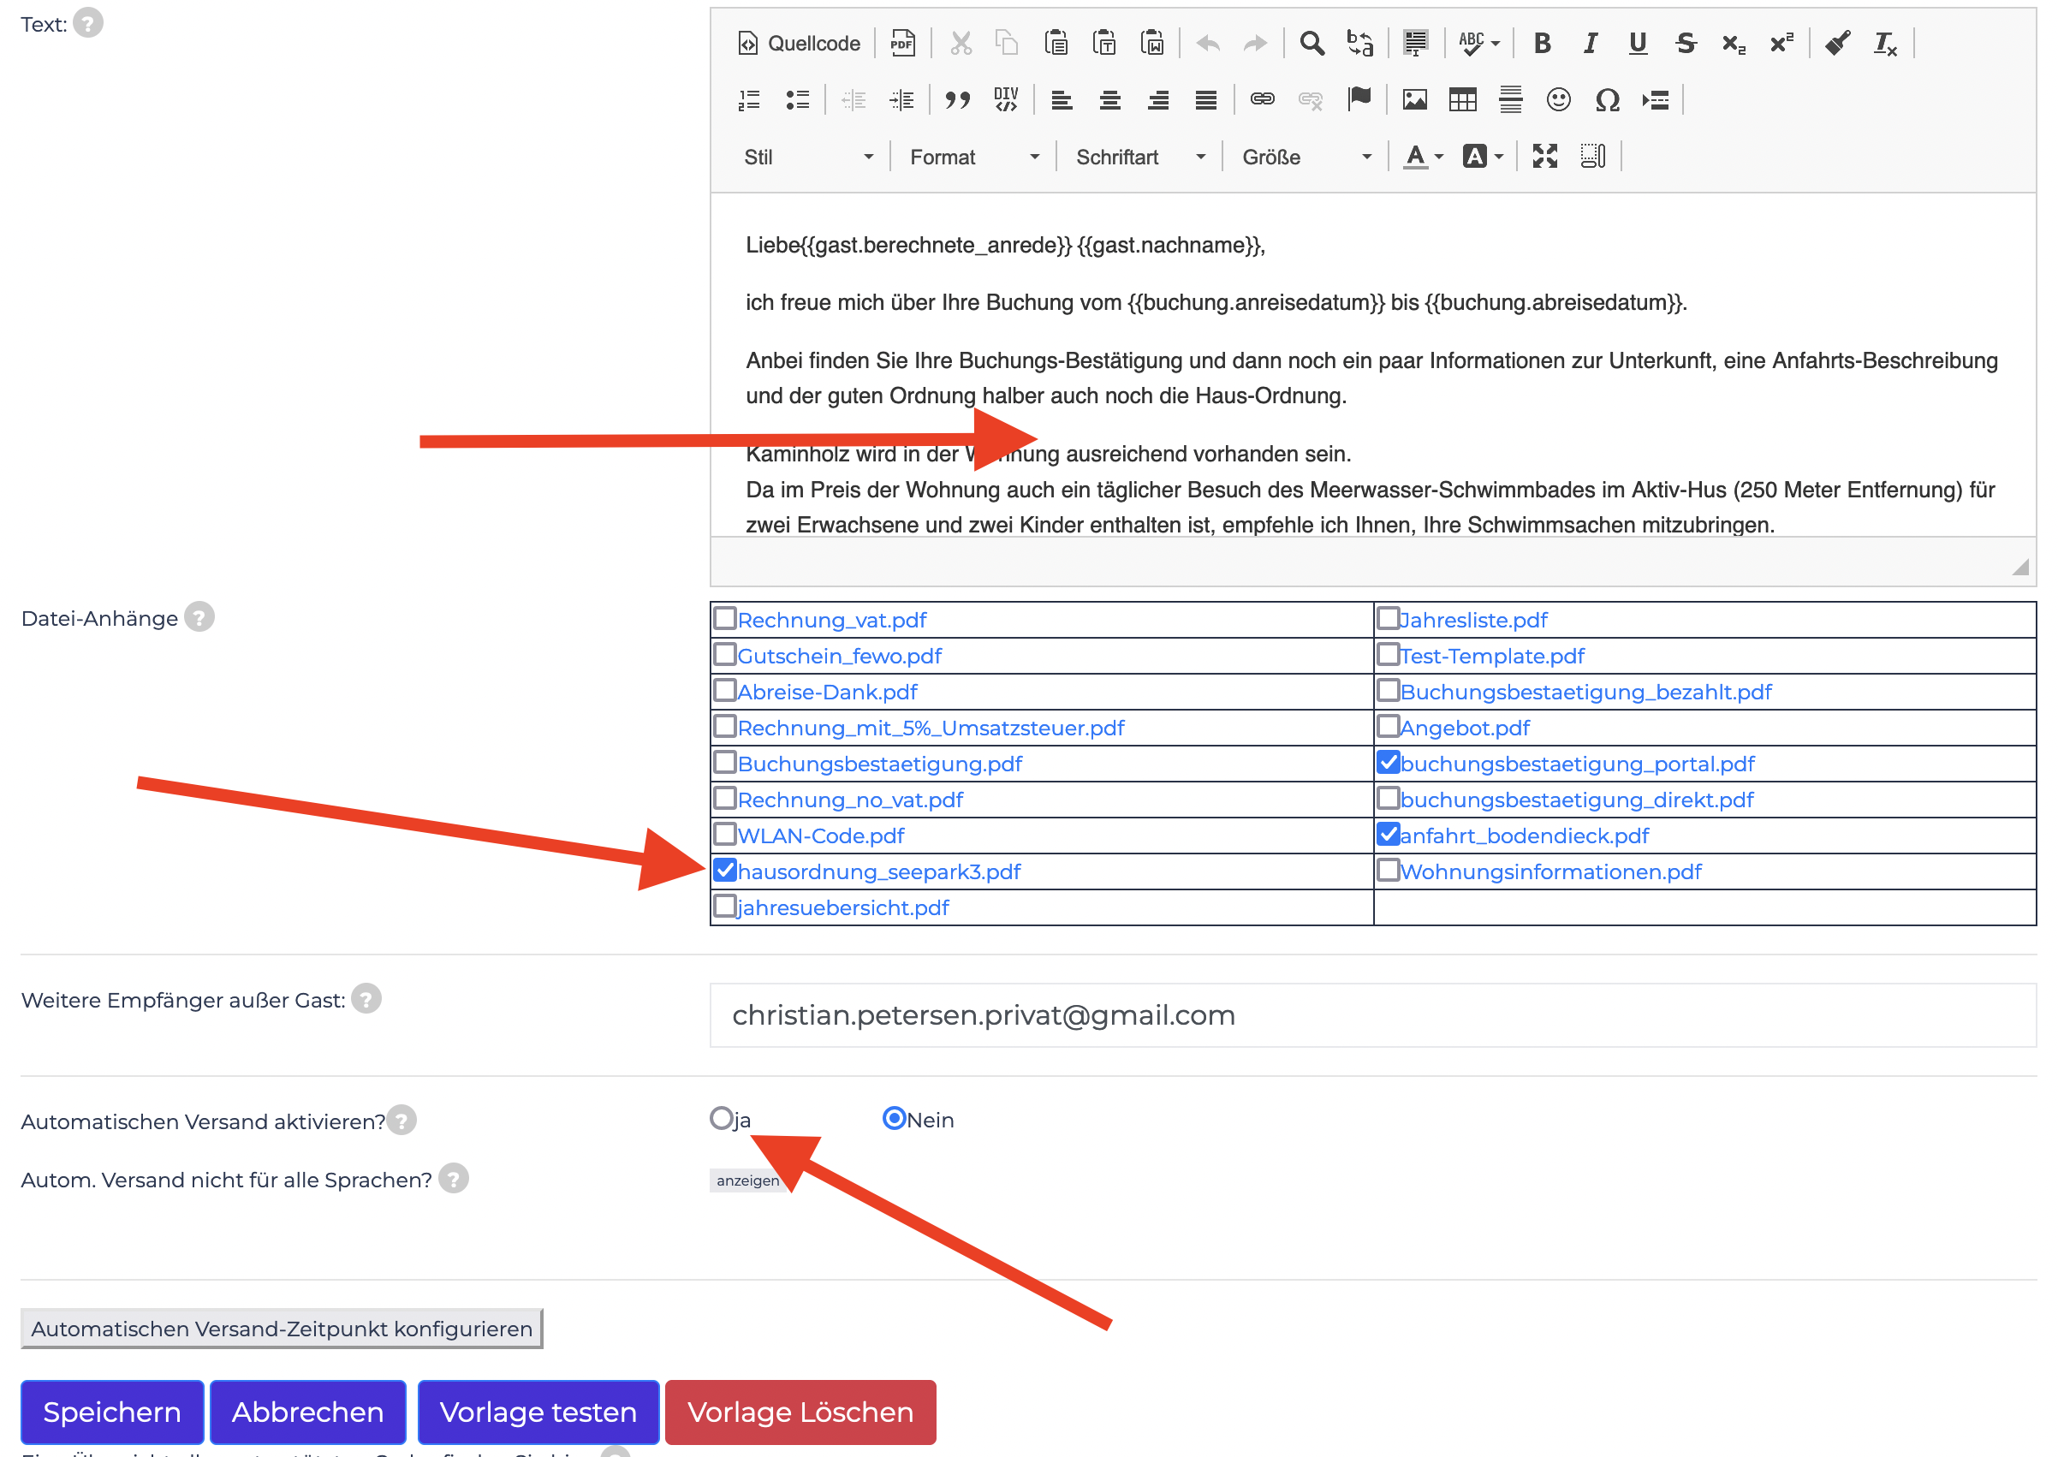This screenshot has width=2058, height=1457.
Task: Toggle Underline formatting
Action: [x=1638, y=43]
